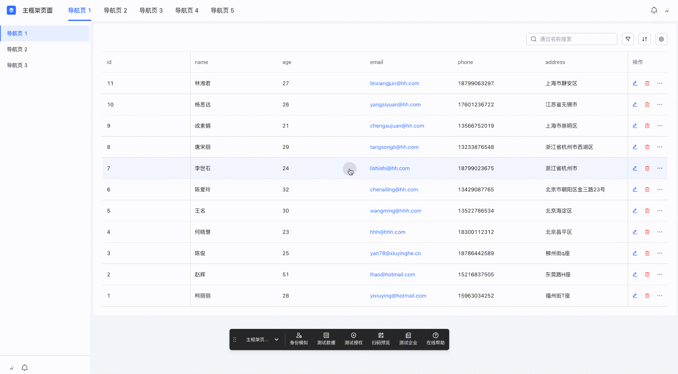Viewport: 678px width, 374px height.
Task: Edit row 陈俊 with pencil icon
Action: 635,253
